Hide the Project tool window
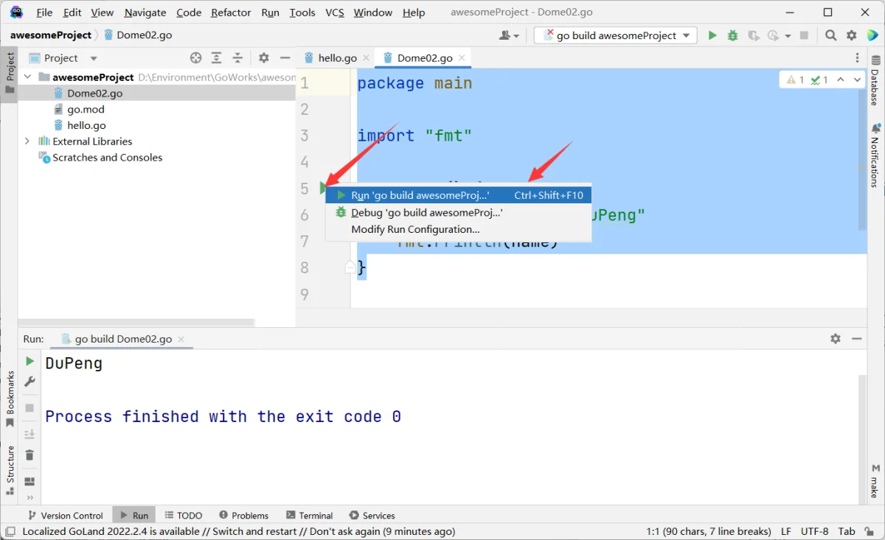The height and width of the screenshot is (540, 885). [x=285, y=58]
